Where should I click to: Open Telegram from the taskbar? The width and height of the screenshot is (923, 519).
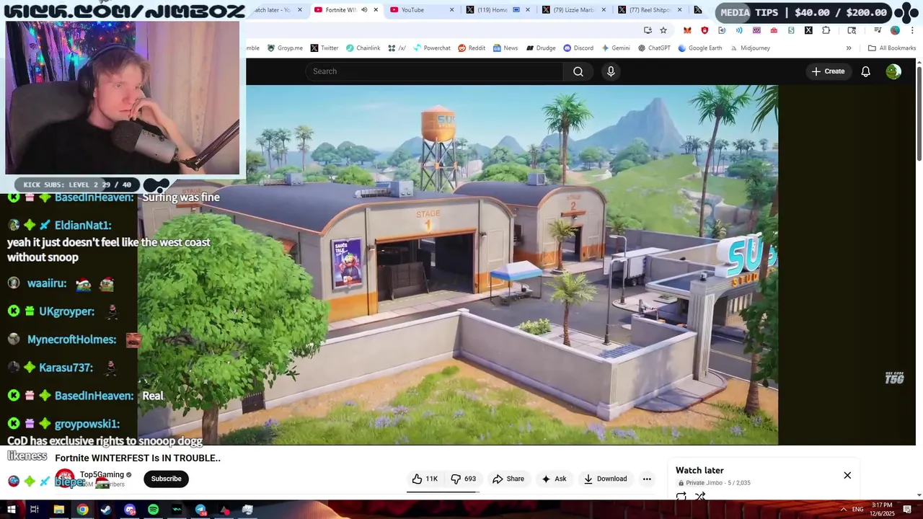(x=200, y=510)
